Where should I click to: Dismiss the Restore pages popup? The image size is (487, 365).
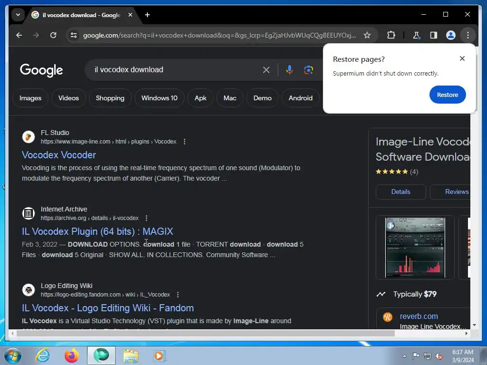click(462, 58)
